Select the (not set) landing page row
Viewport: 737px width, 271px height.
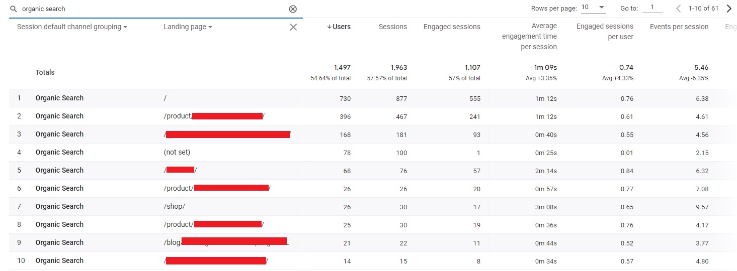[x=177, y=152]
